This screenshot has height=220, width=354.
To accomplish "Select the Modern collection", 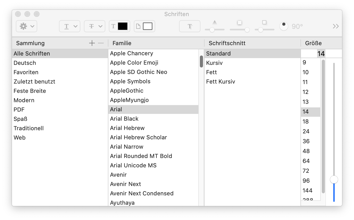I will pyautogui.click(x=60, y=100).
